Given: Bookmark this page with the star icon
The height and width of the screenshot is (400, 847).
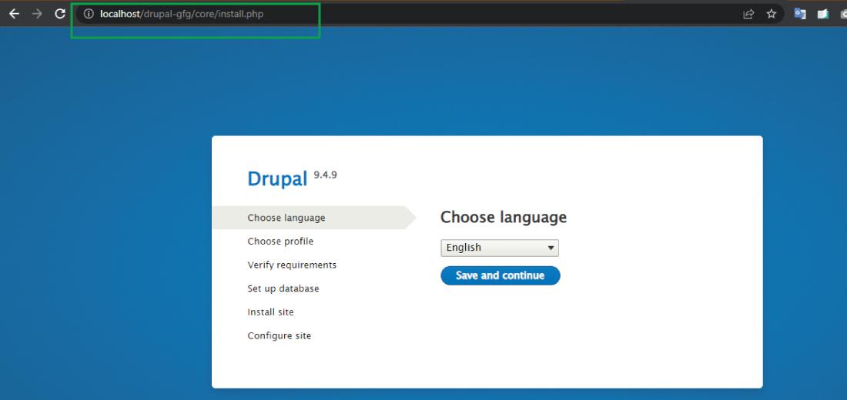Looking at the screenshot, I should (x=772, y=14).
